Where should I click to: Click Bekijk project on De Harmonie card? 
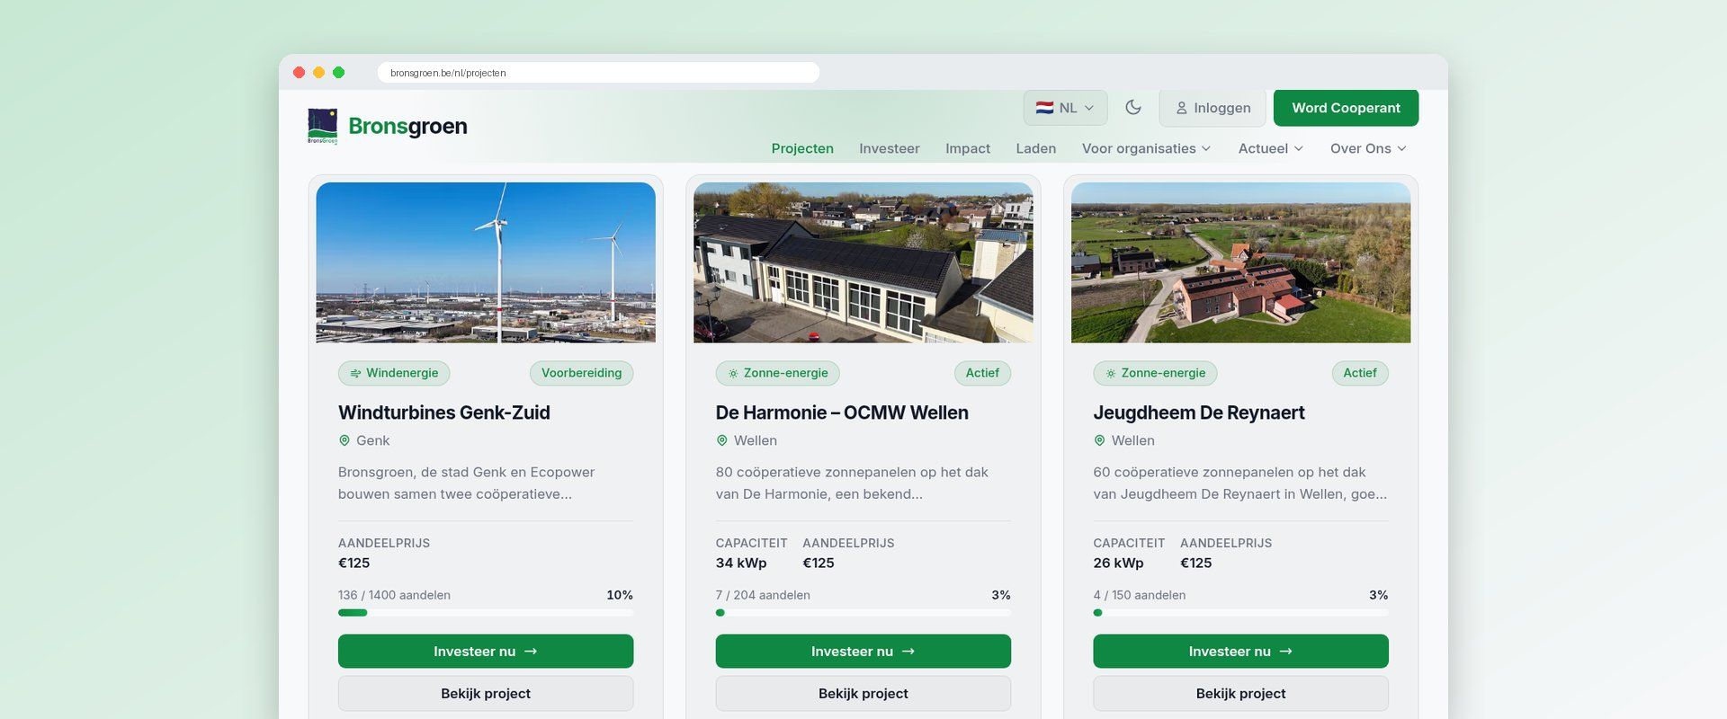tap(863, 694)
